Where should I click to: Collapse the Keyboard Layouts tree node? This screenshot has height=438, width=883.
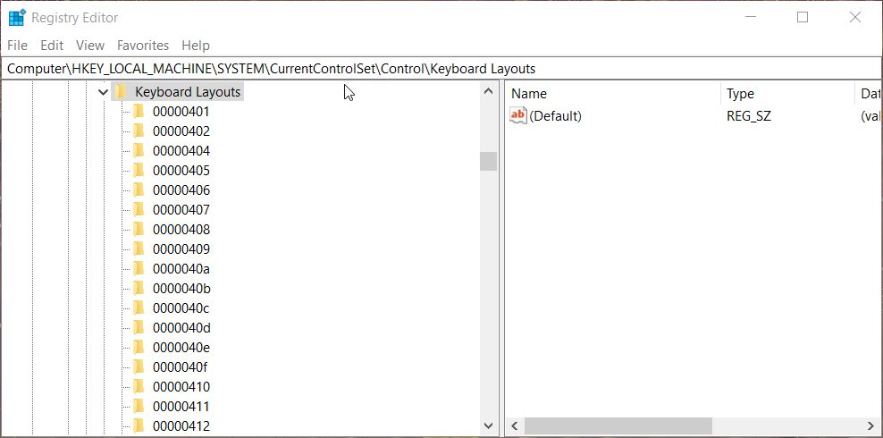tap(103, 92)
